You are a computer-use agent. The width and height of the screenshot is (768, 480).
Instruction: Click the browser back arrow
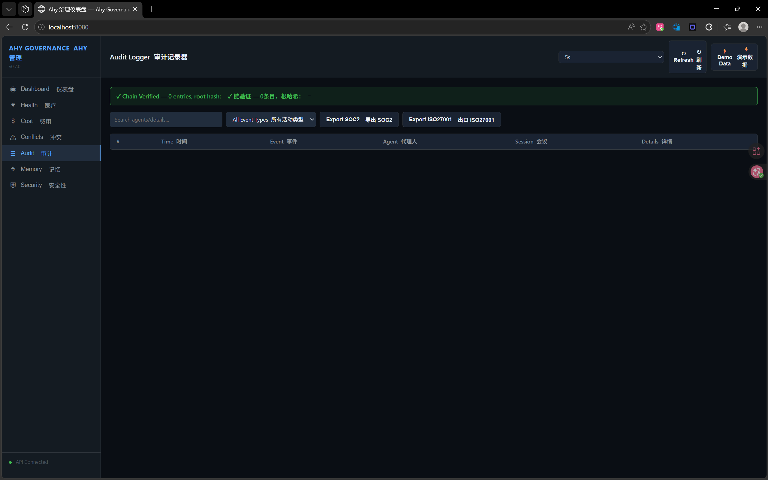(9, 27)
